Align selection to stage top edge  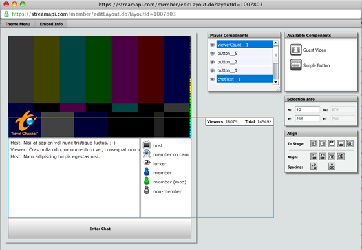(x=332, y=143)
